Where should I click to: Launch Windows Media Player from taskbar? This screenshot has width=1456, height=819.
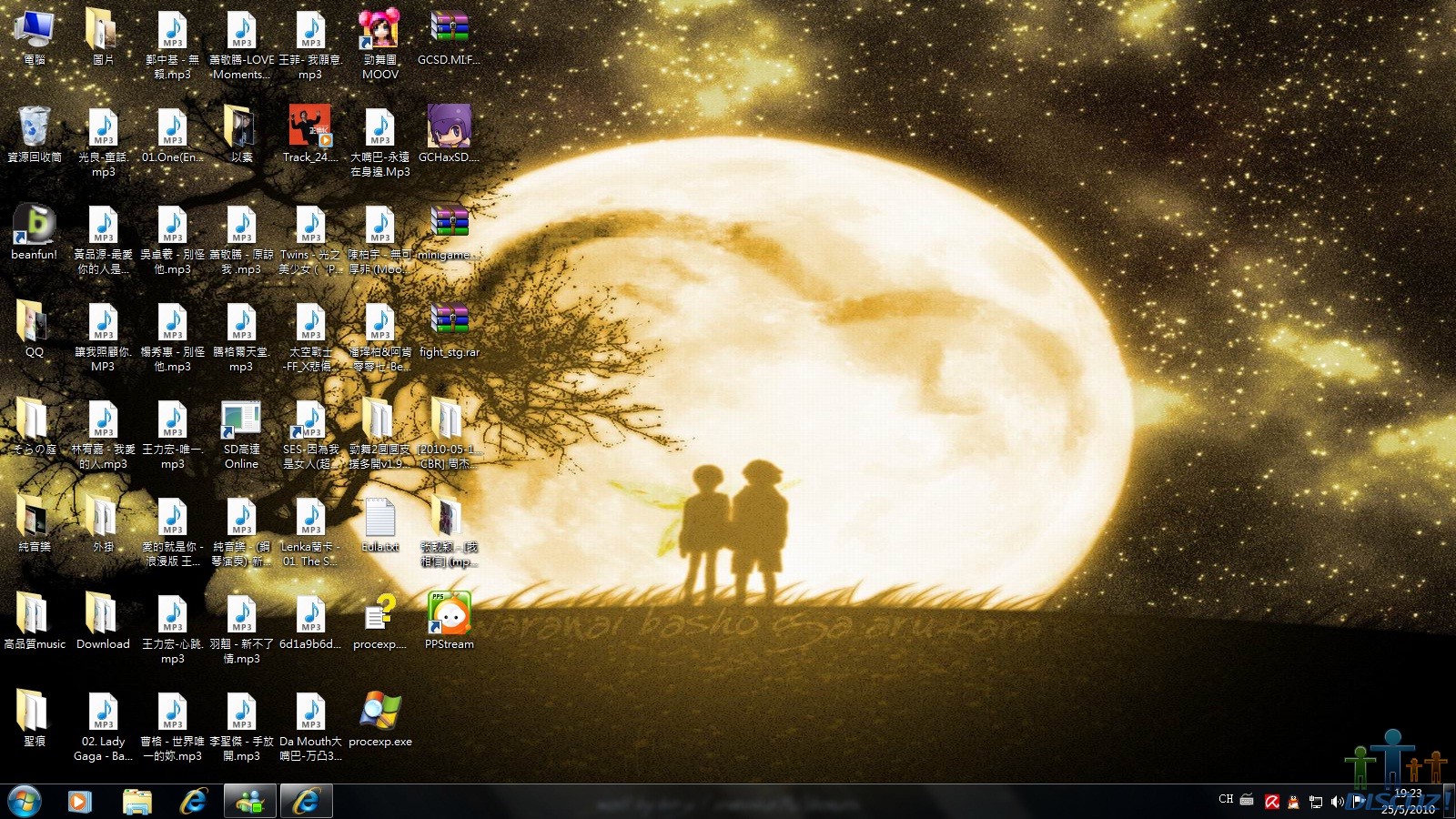tap(80, 802)
